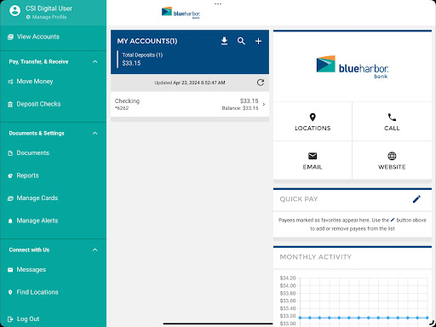Viewport: 436px width, 327px height.
Task: Collapse the Pay, Transfer, & Receive section
Action: [95, 61]
